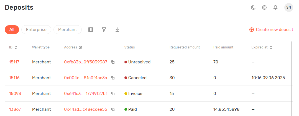Image resolution: width=299 pixels, height=116 pixels.
Task: Copy address of deposit 15117
Action: [113, 62]
